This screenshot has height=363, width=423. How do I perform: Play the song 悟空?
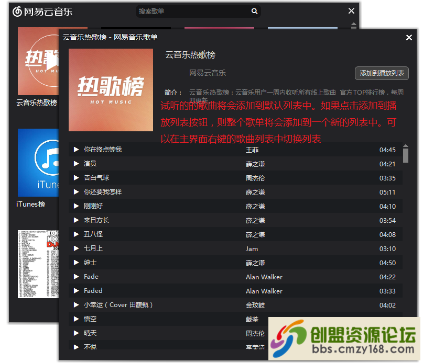click(77, 319)
